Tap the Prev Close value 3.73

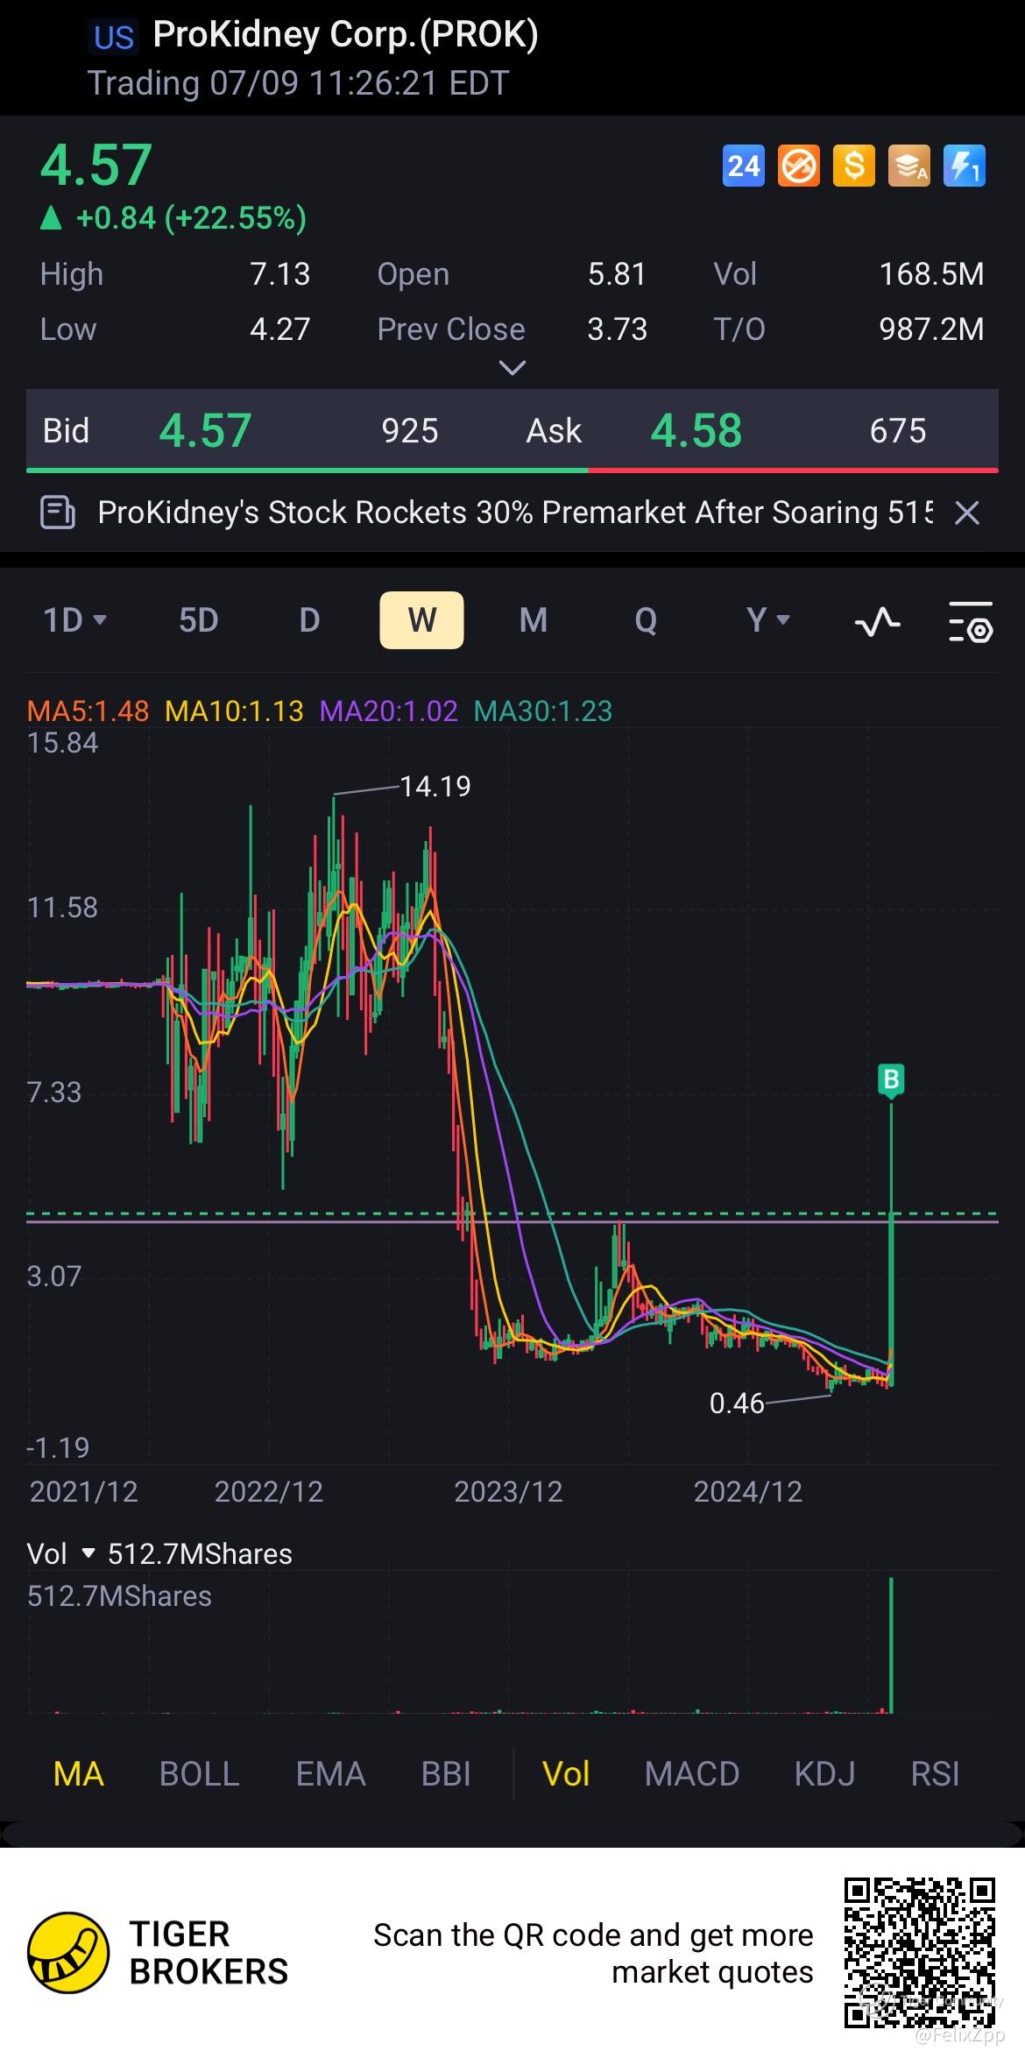coord(617,329)
